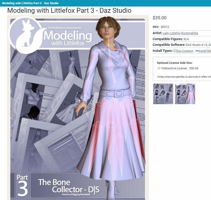Click the Optional License Add-Ons heading
211x200 pixels.
pos(174,63)
